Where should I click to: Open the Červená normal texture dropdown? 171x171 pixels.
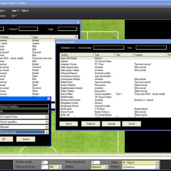[47, 132]
